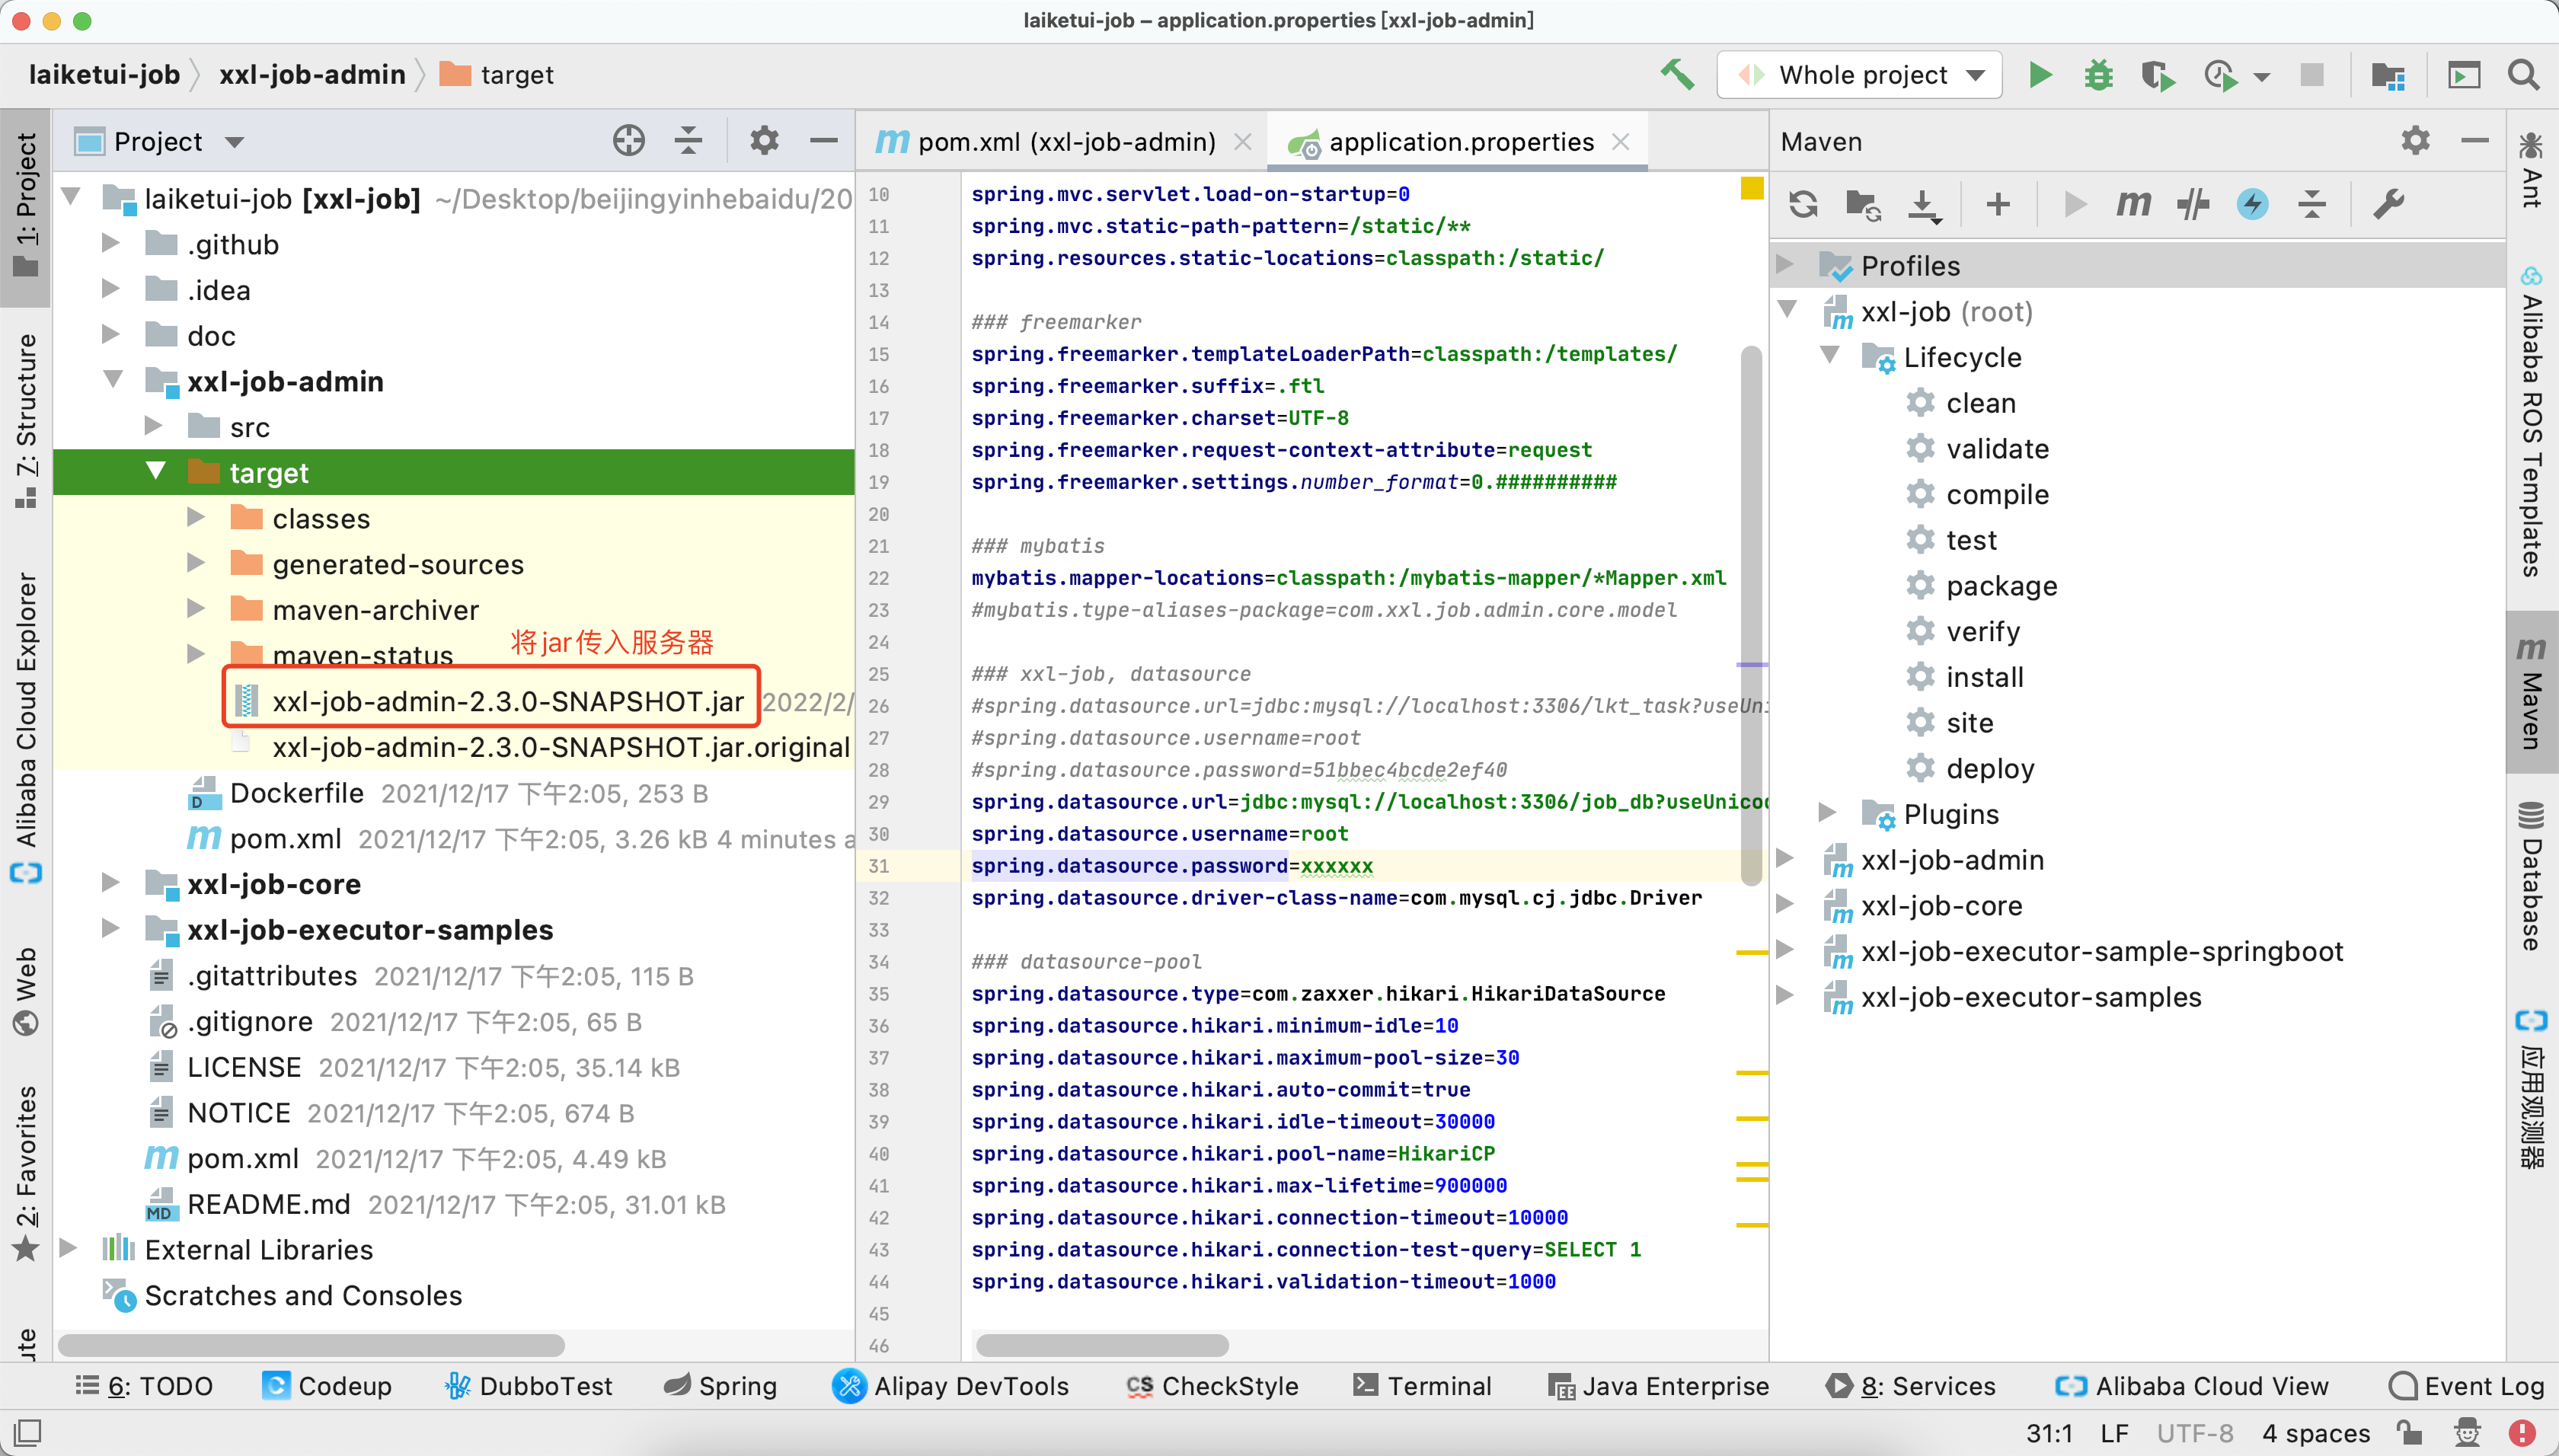Locate the opened file with crosshair icon
2559x1456 pixels.
pos(629,141)
